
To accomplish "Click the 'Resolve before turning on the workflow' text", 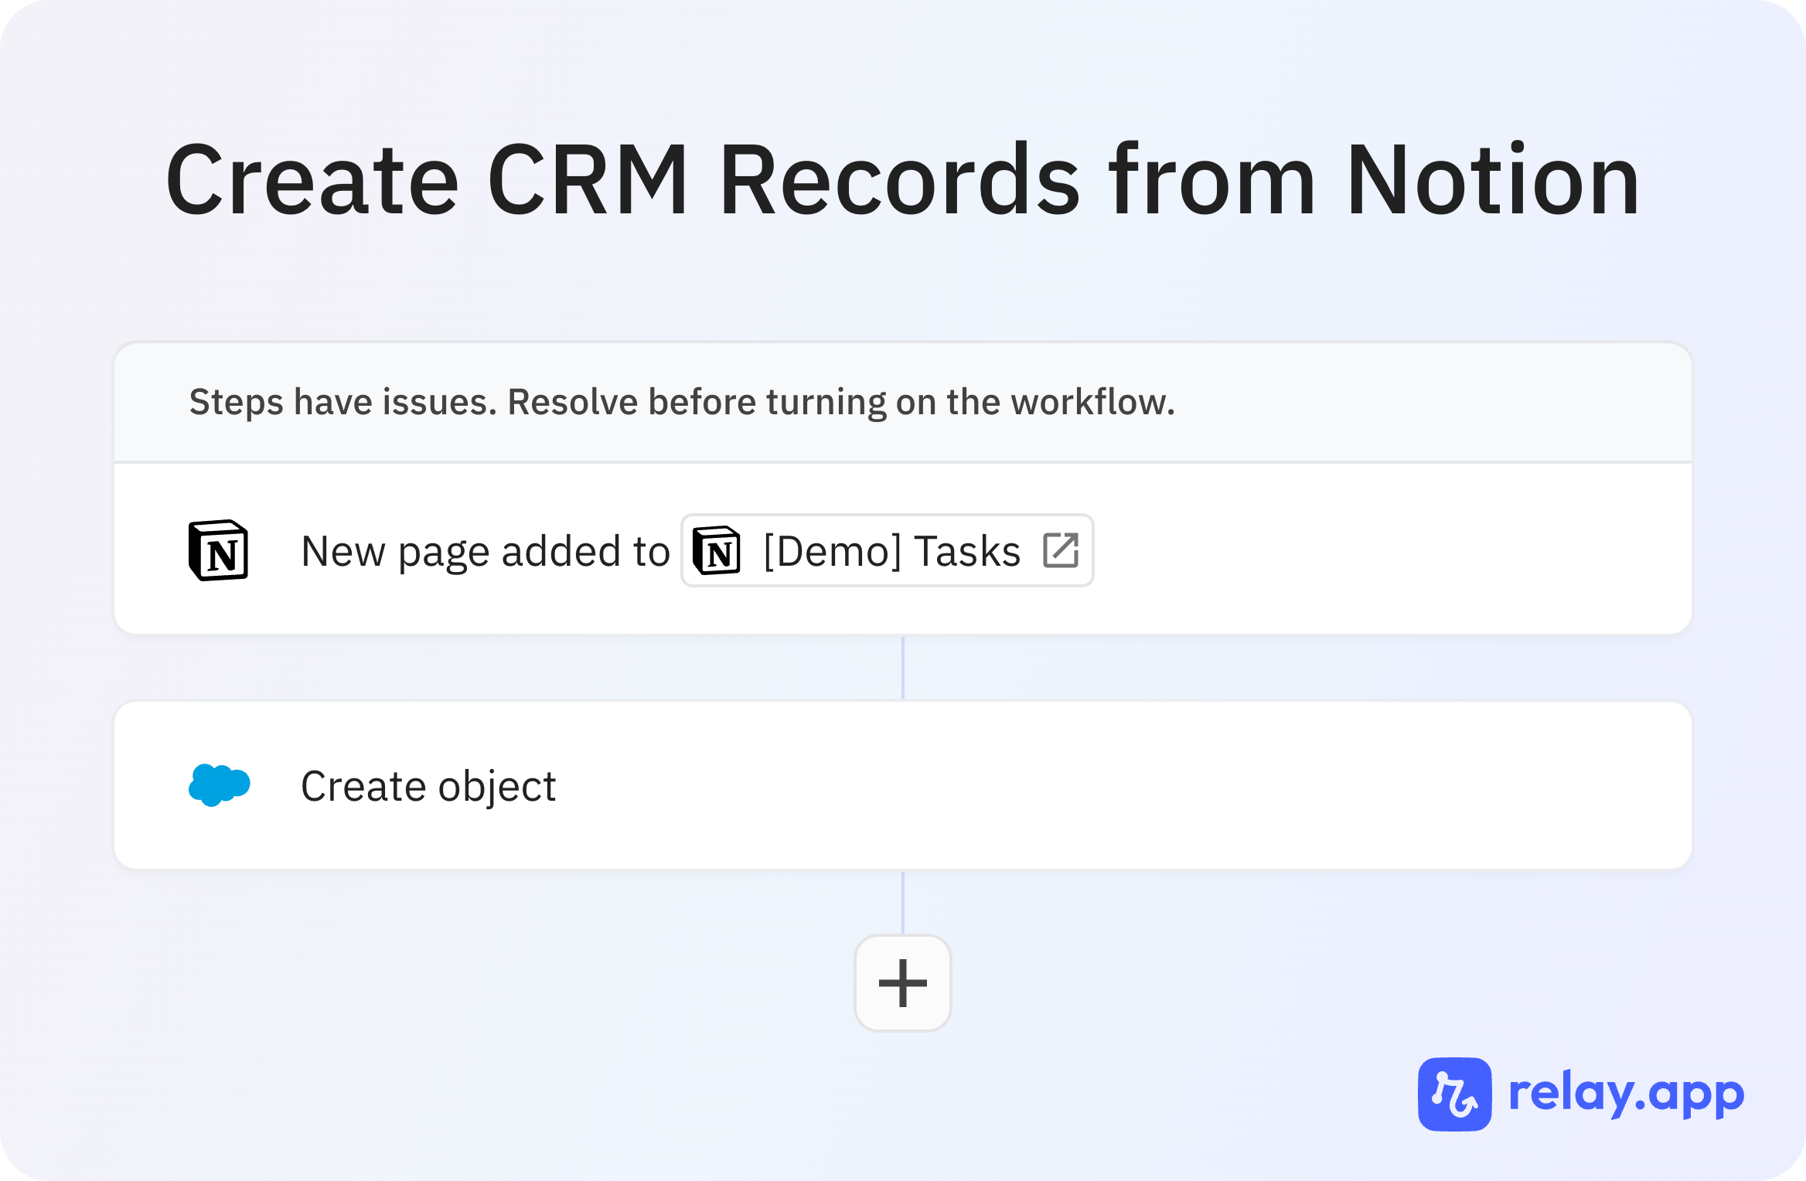I will click(x=841, y=402).
